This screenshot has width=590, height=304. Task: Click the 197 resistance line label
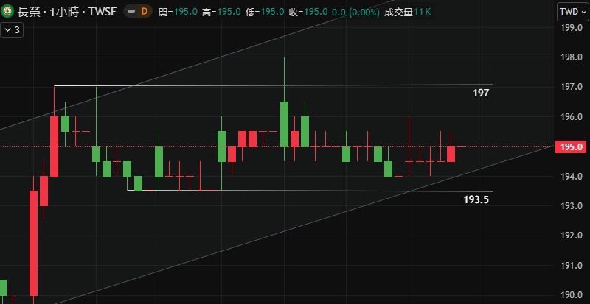click(x=481, y=93)
